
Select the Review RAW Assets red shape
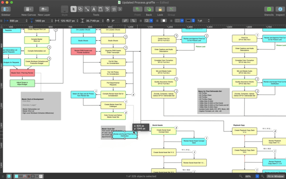[83, 51]
